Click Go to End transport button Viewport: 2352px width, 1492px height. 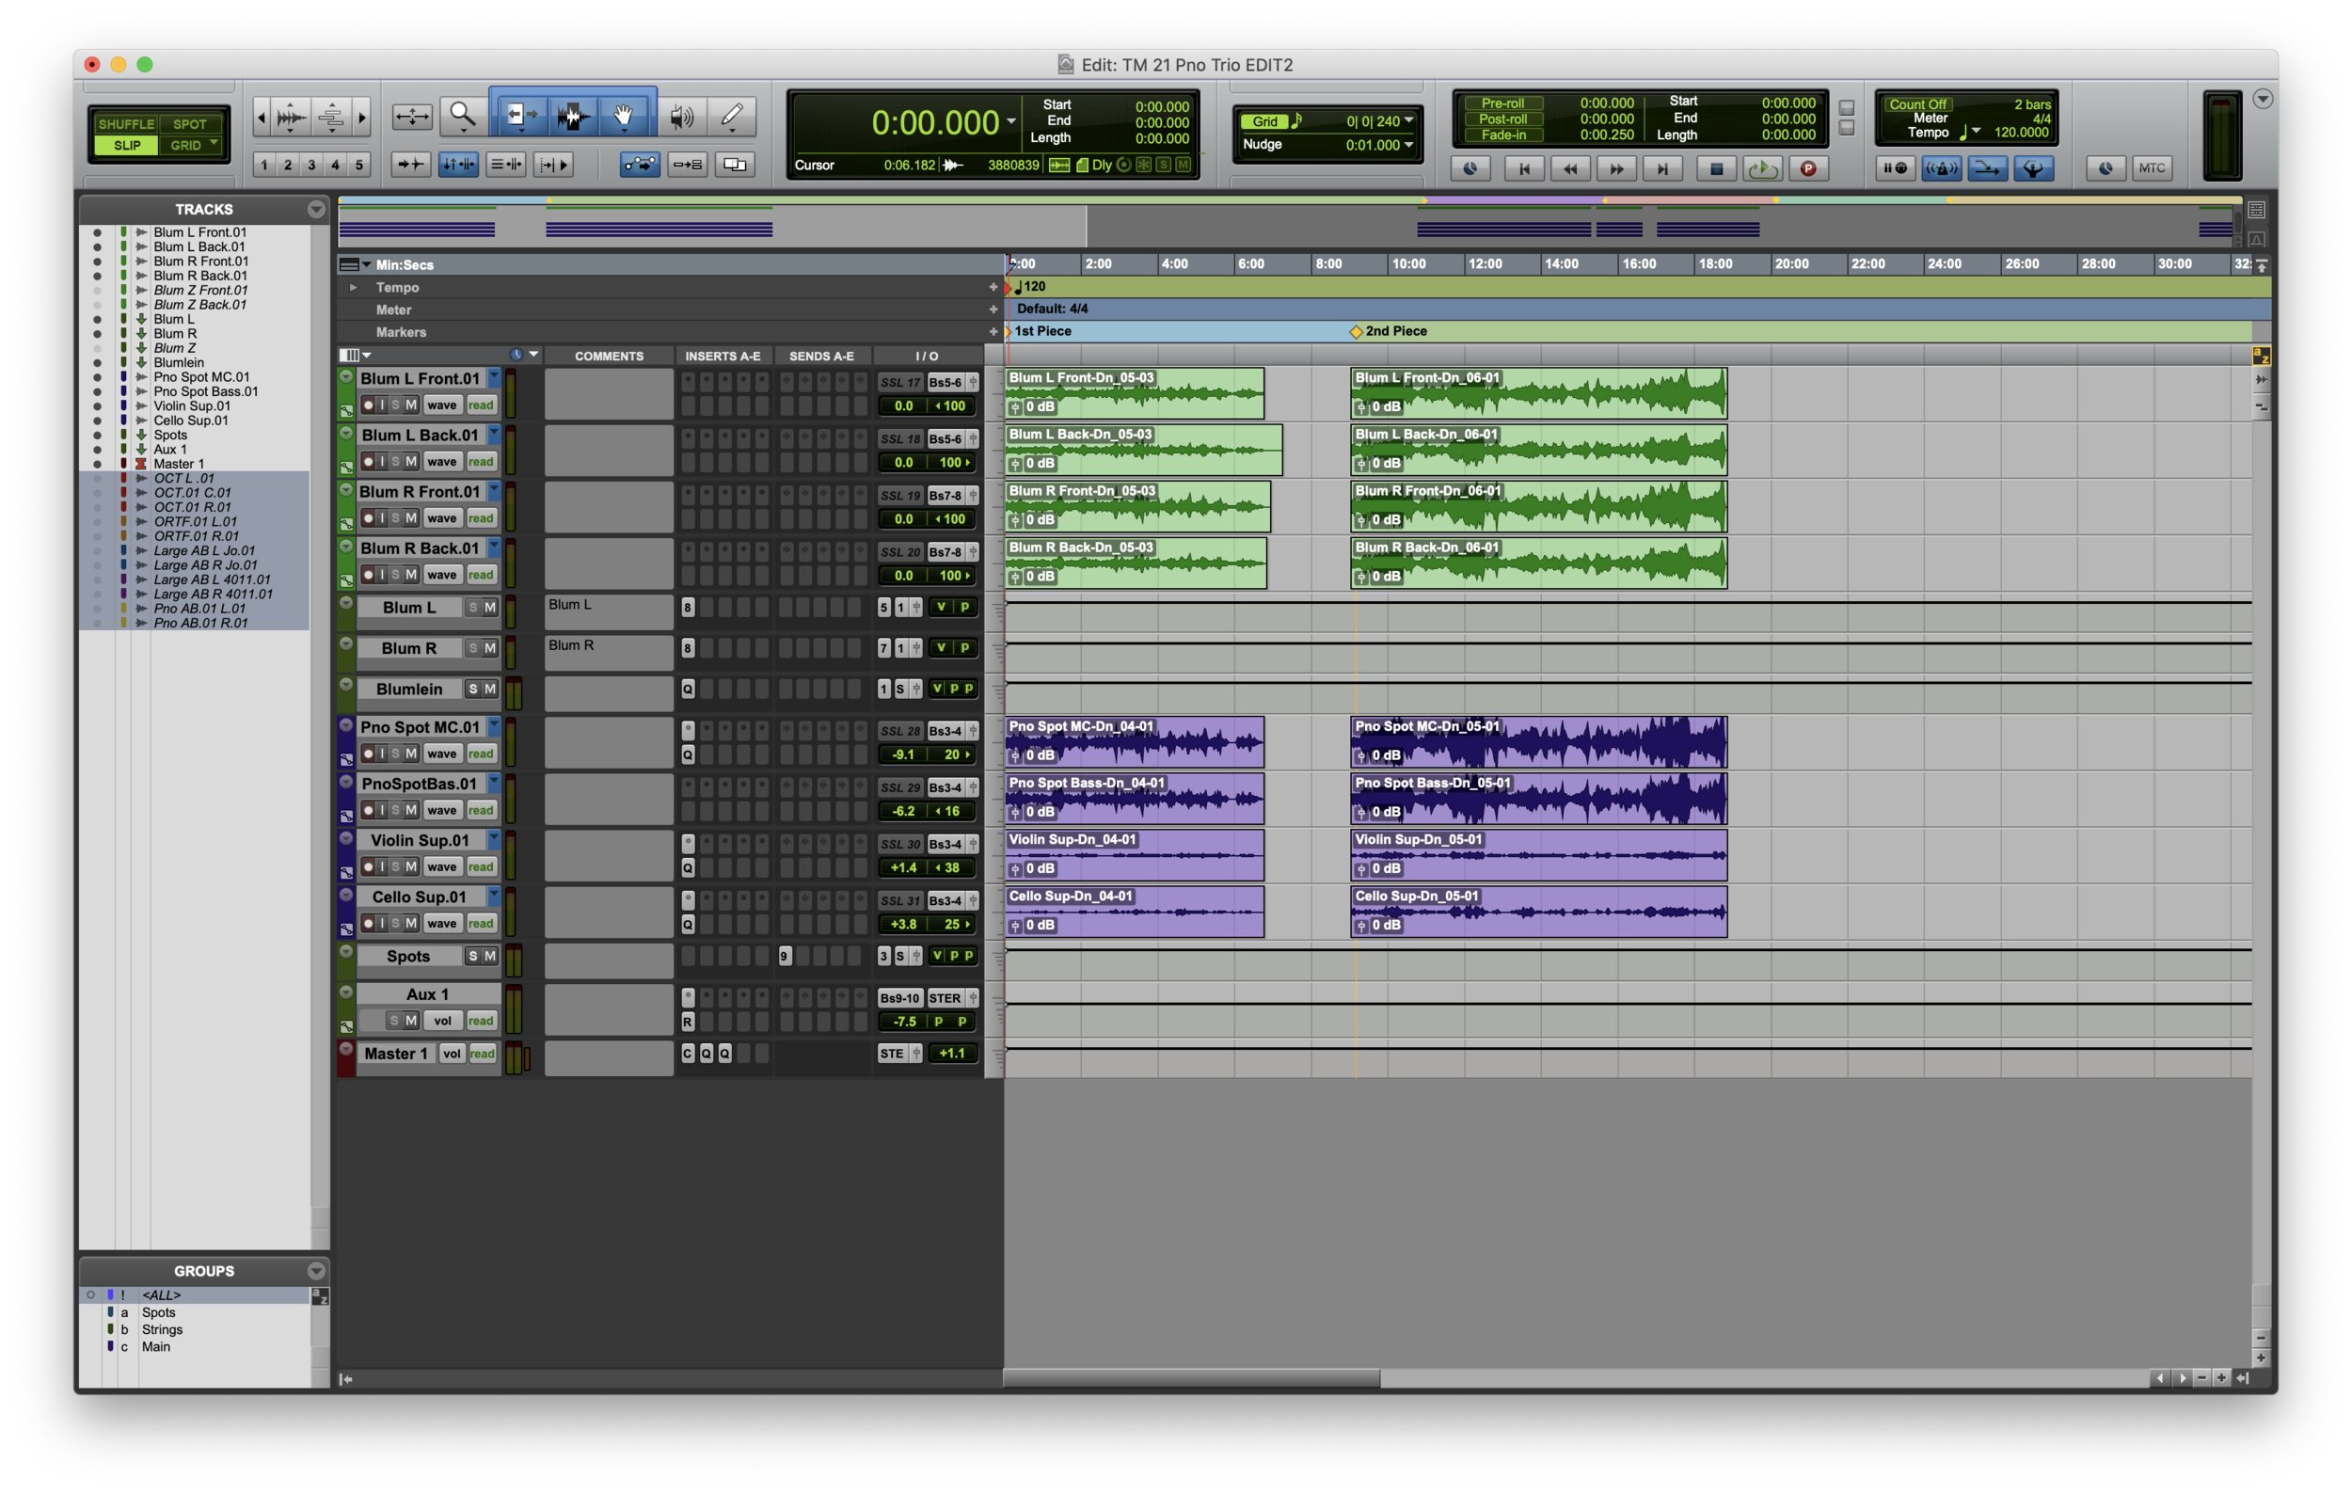point(1662,168)
